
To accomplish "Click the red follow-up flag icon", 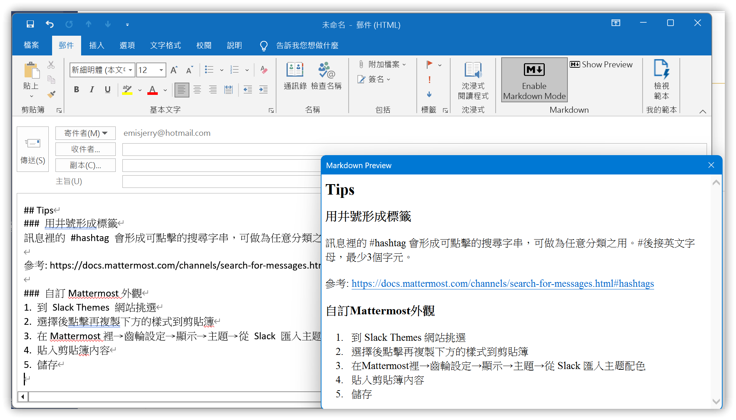I will pos(429,64).
